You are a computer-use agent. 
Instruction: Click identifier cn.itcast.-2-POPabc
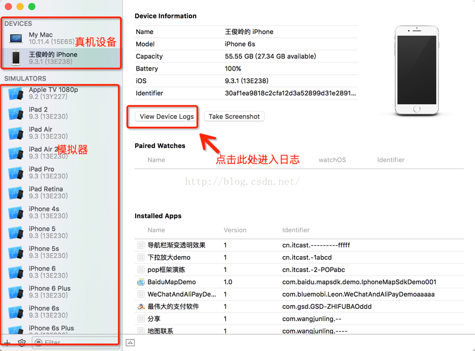(x=314, y=270)
